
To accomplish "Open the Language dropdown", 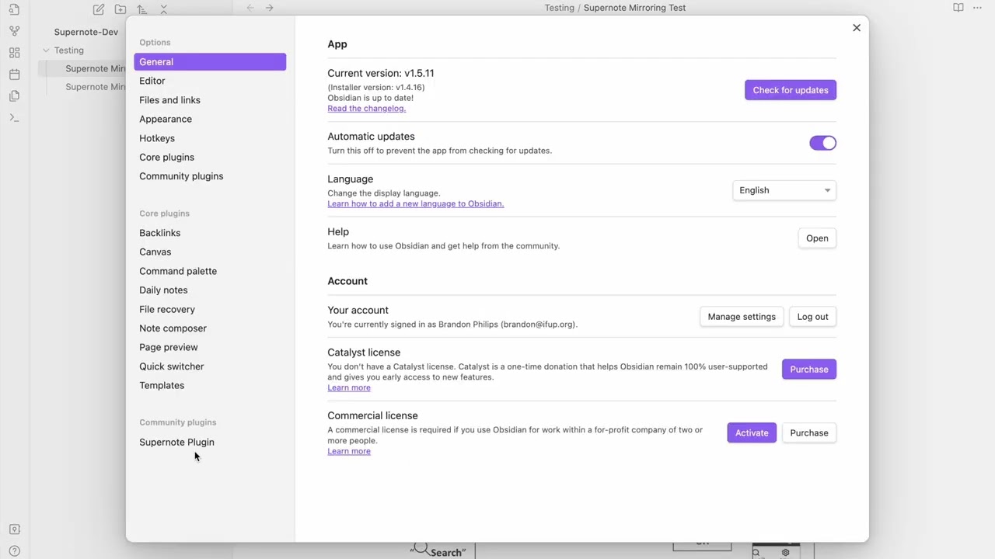I will click(x=784, y=190).
